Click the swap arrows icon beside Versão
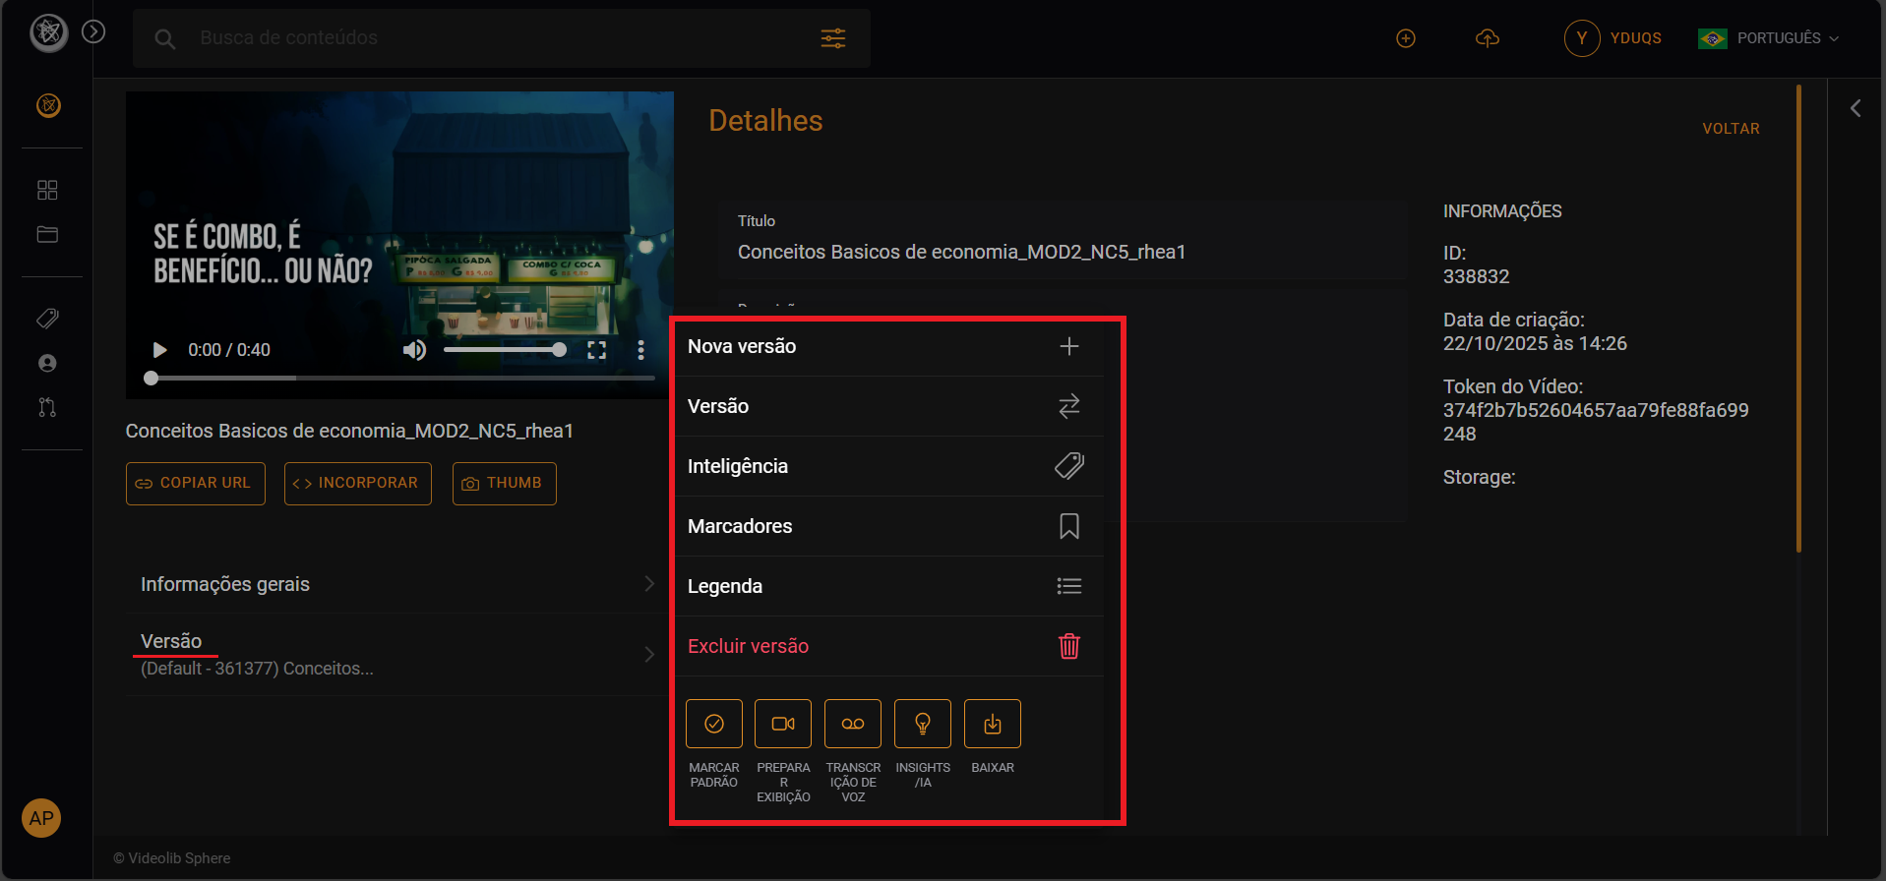1886x881 pixels. [1069, 406]
